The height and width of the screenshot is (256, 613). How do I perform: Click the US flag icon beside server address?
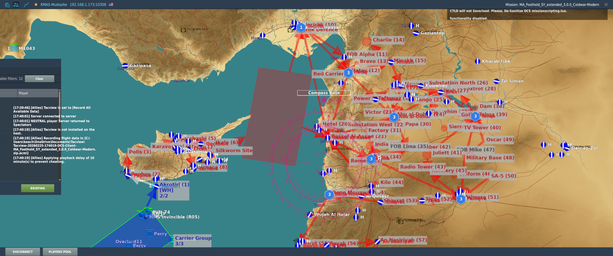[111, 5]
